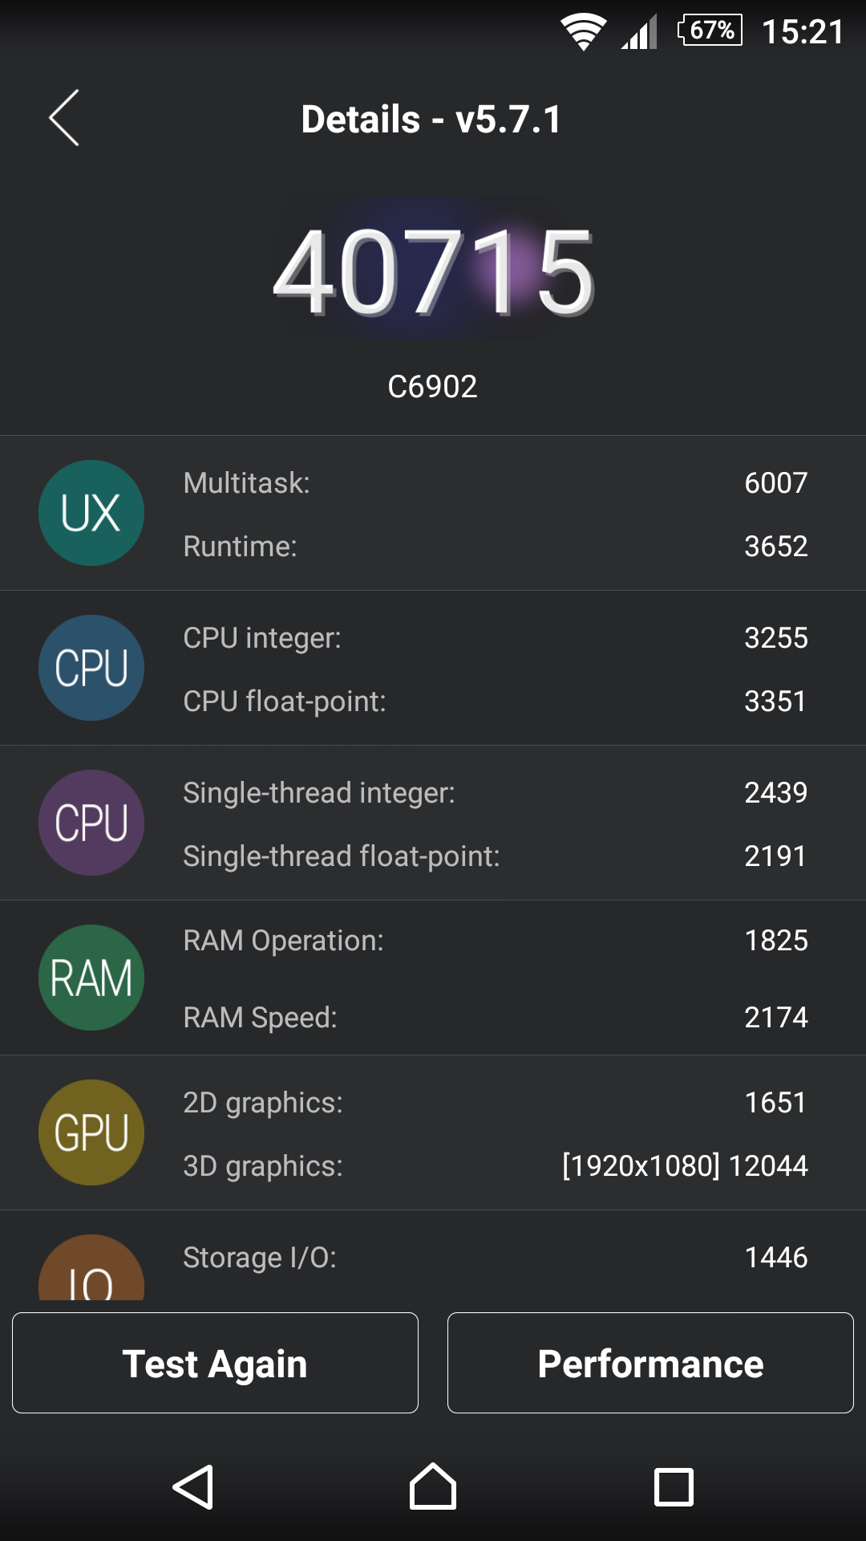Viewport: 866px width, 1541px height.
Task: Tap the olive GPU category icon
Action: [91, 1132]
